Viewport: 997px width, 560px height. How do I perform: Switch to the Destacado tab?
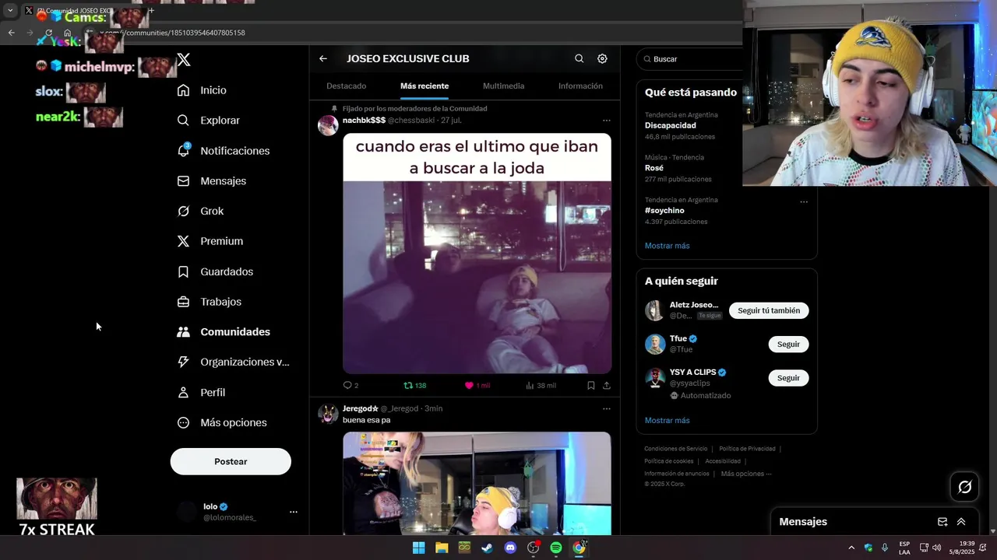tap(347, 86)
